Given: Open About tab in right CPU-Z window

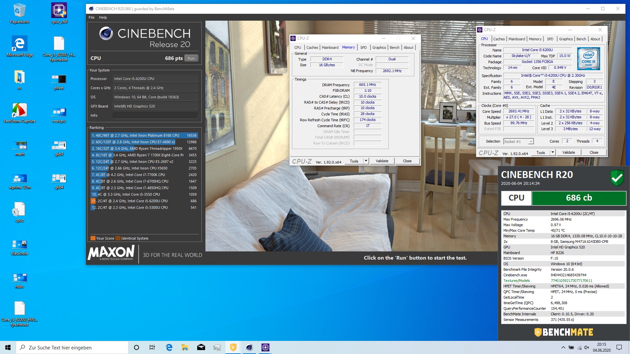Looking at the screenshot, I should (x=595, y=39).
